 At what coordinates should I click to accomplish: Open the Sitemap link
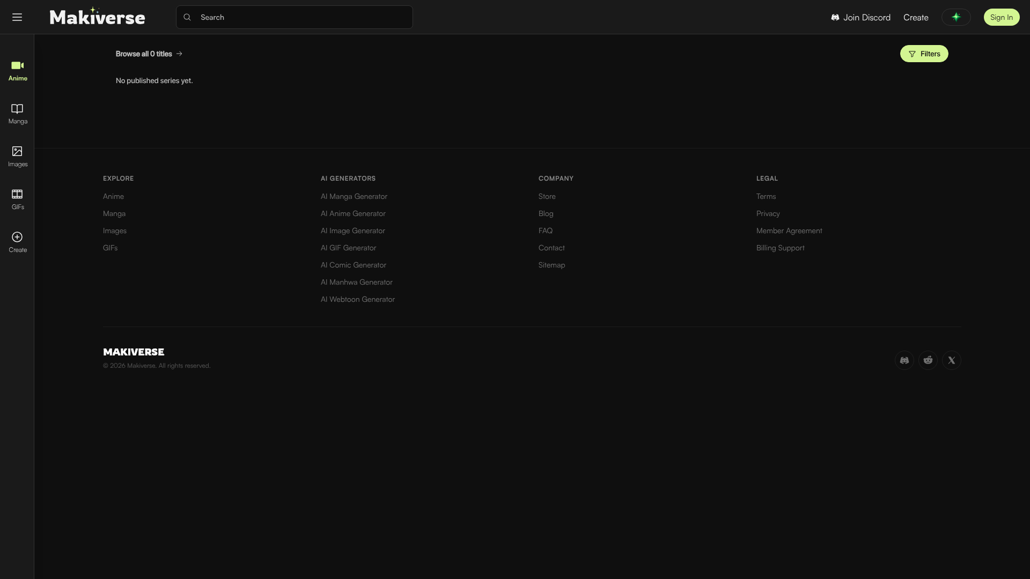(552, 265)
